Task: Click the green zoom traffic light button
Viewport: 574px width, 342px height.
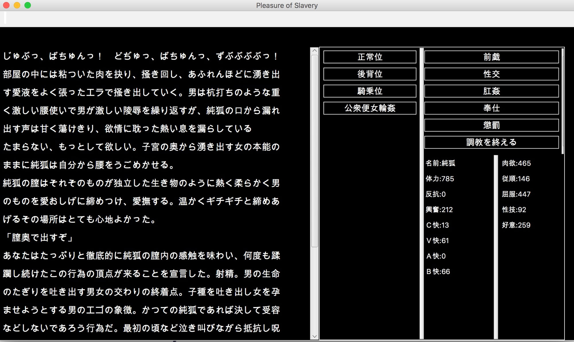Action: [x=27, y=5]
